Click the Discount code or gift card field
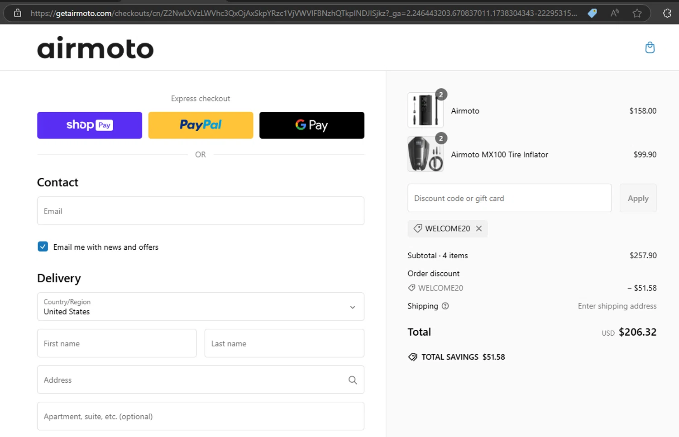 (x=509, y=198)
